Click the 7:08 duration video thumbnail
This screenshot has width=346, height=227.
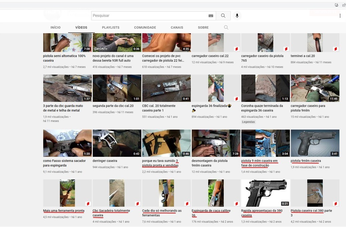pyautogui.click(x=67, y=43)
